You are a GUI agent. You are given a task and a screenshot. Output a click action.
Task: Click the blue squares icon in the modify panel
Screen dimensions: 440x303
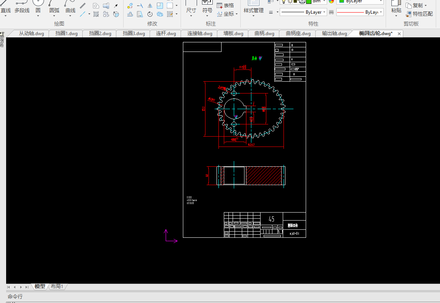160,6
